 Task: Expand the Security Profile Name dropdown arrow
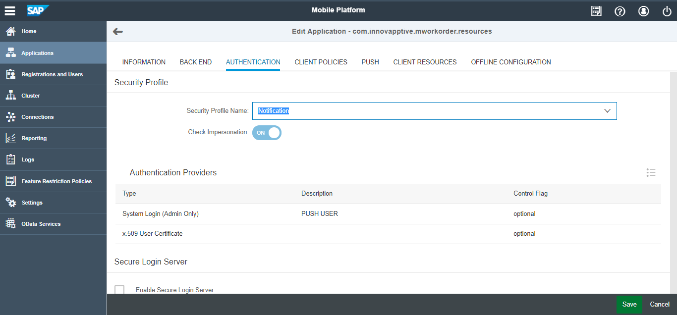click(x=607, y=111)
